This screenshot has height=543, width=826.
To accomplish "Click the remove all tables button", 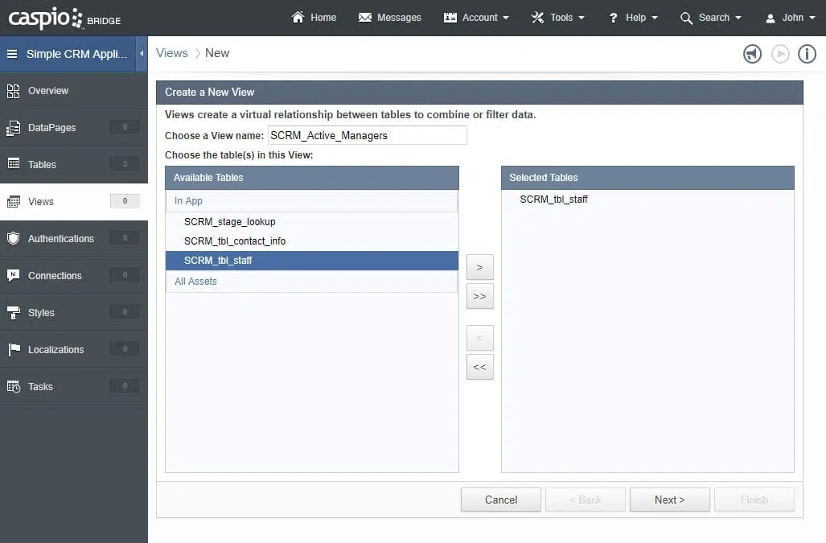I will click(x=479, y=367).
